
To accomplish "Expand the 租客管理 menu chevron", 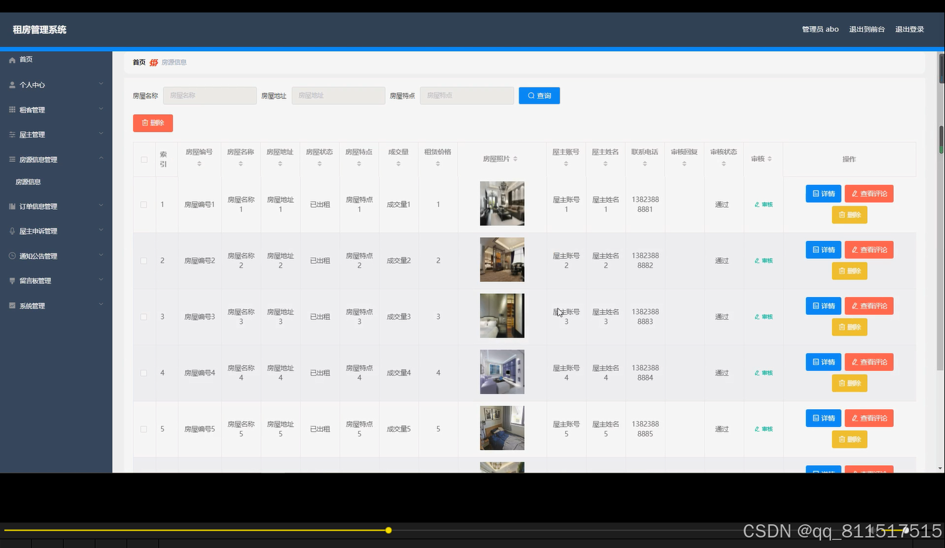I will tap(101, 108).
